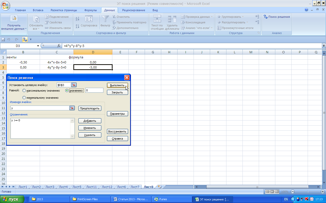Screen dimensions: 326x203
Task: Open the Лист5 sheet tab
Action: (x=77, y=187)
